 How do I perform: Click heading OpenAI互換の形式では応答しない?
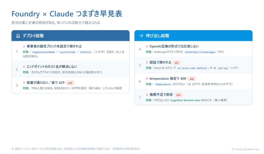[174, 46]
